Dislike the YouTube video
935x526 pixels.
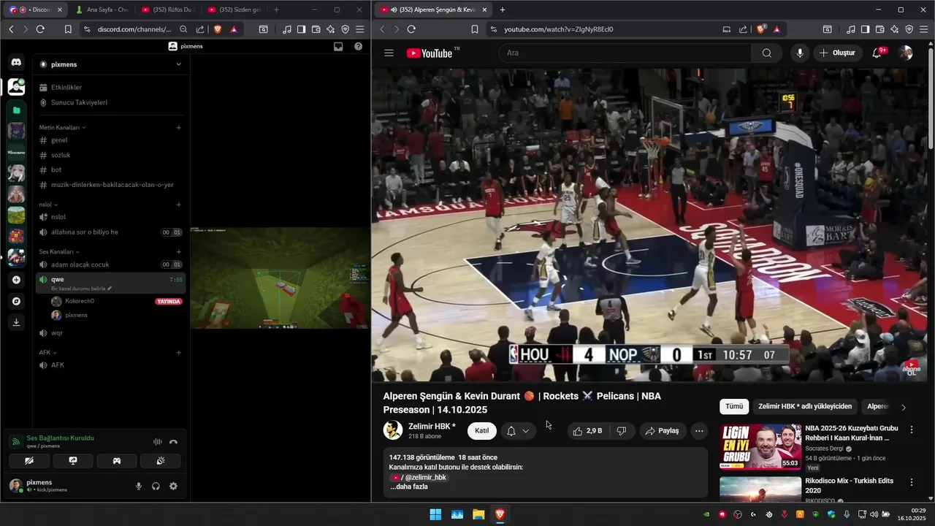click(622, 431)
